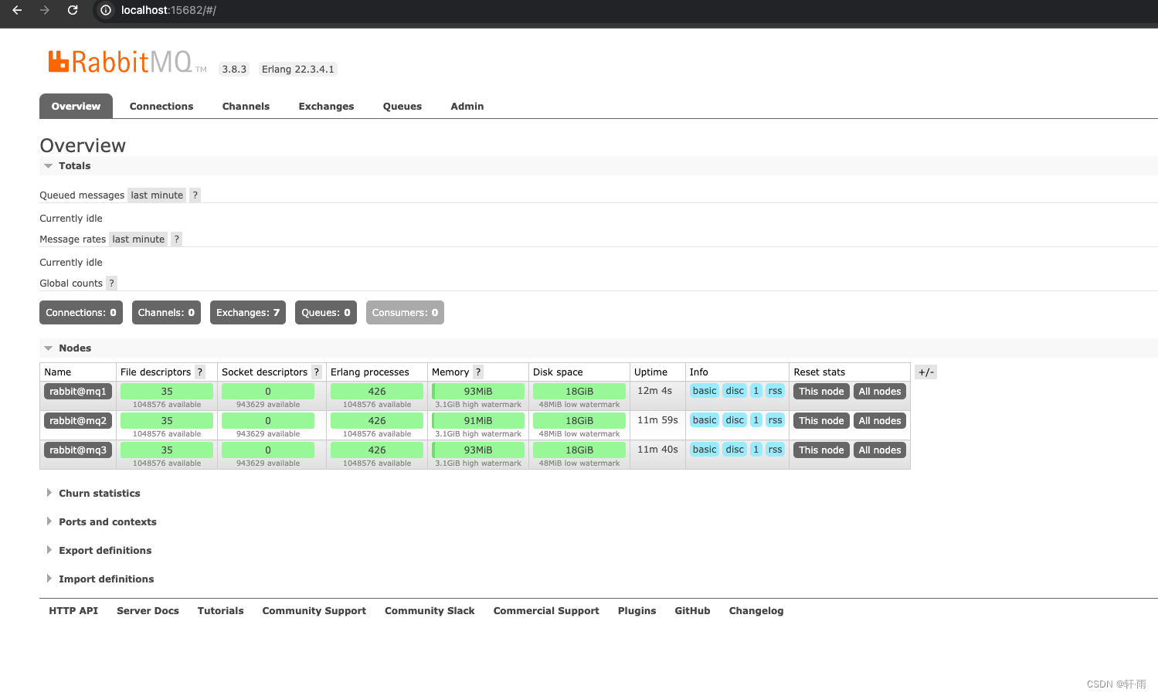Open help for File descriptors column
Image resolution: width=1158 pixels, height=696 pixels.
(200, 372)
